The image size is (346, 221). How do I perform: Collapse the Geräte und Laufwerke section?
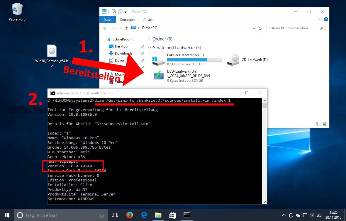point(150,47)
